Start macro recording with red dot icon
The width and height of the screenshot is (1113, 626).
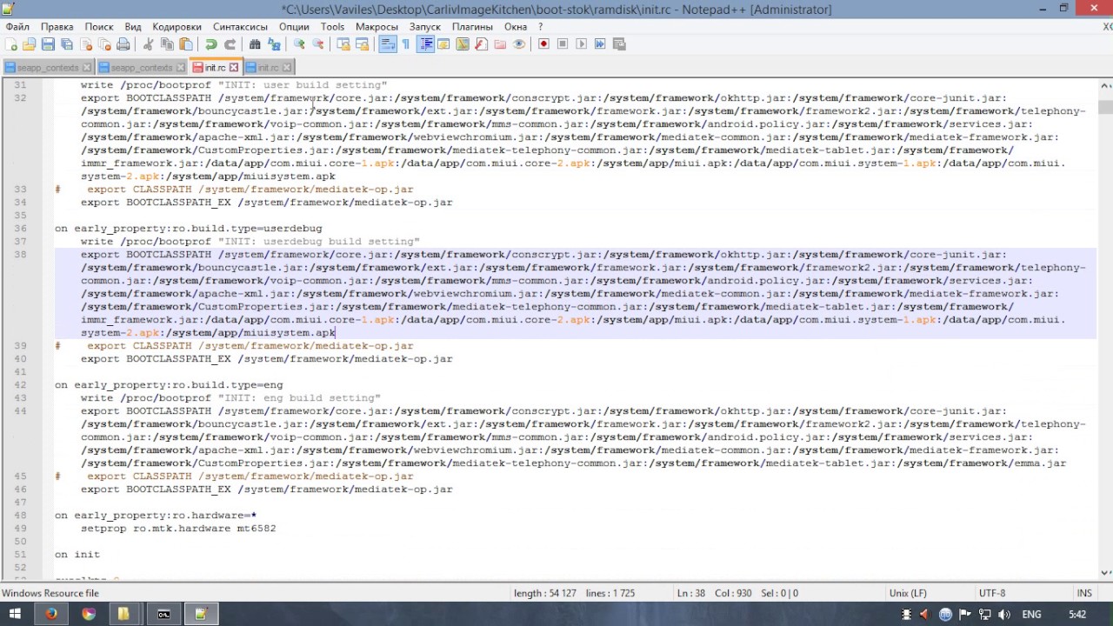[x=544, y=44]
